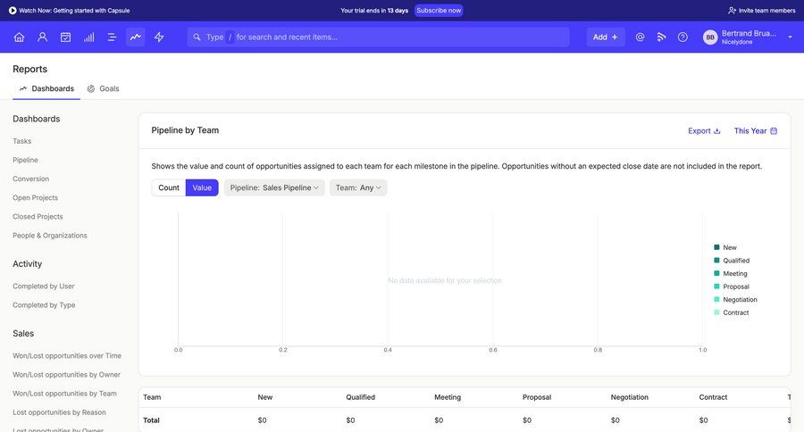The image size is (804, 432).
Task: Open the Projects list icon
Action: point(112,37)
